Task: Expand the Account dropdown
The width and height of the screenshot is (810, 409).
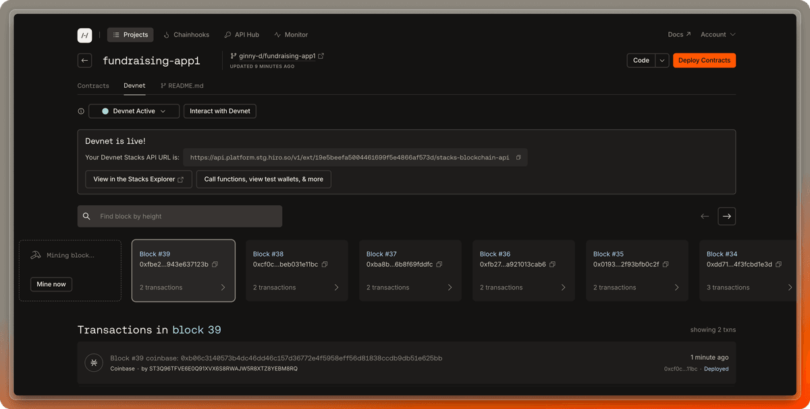Action: (718, 35)
